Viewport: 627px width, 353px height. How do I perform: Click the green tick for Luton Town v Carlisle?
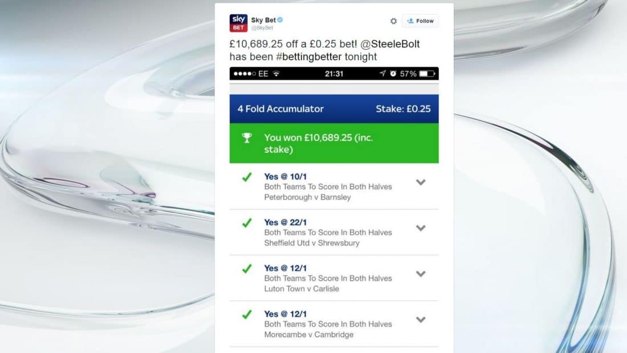pos(247,269)
